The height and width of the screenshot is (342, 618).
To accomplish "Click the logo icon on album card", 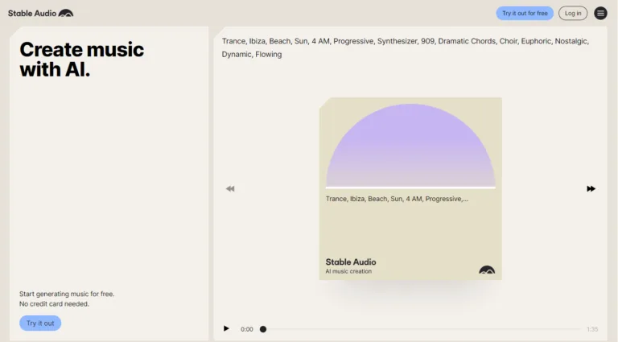I will click(x=487, y=270).
